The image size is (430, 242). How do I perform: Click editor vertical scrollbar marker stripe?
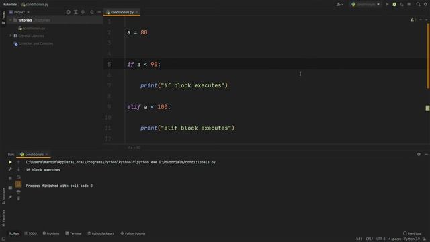tap(427, 108)
